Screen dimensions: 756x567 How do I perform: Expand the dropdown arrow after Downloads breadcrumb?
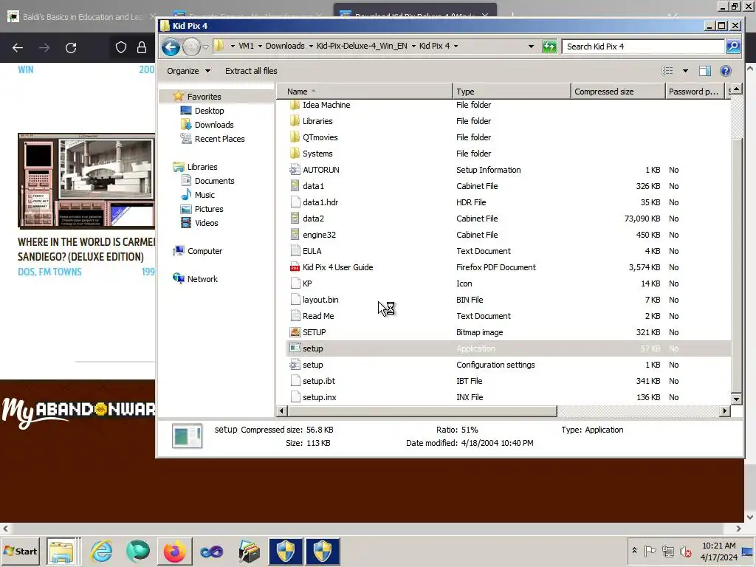click(311, 46)
